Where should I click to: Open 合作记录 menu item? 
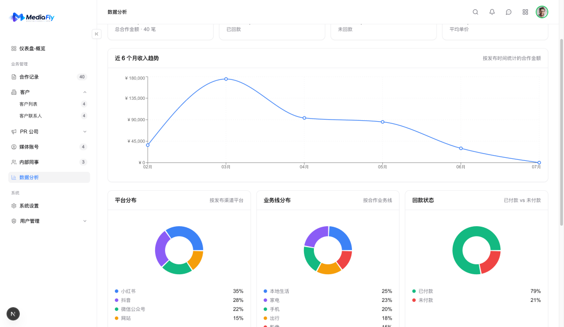49,77
